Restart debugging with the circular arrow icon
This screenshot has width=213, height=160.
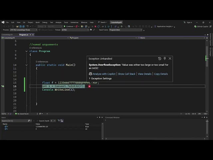pyautogui.click(x=99, y=26)
